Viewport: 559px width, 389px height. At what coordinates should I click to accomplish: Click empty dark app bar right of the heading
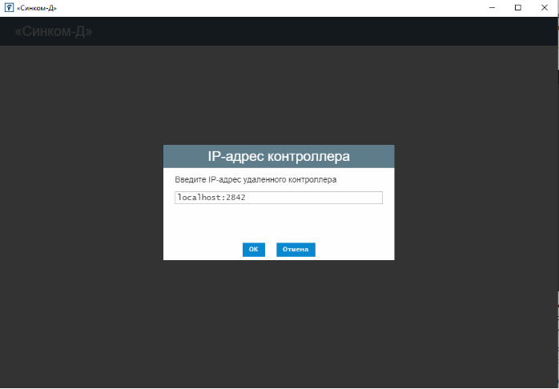320,32
